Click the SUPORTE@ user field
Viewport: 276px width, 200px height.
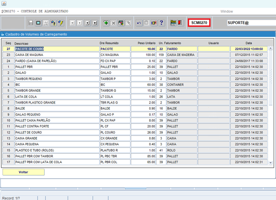(x=251, y=23)
